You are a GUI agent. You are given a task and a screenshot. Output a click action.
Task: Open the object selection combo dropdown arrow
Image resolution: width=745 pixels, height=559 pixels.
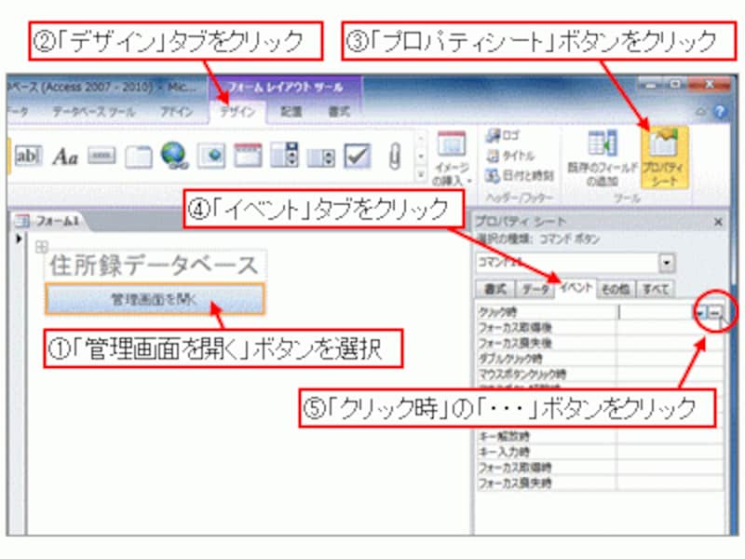point(667,263)
